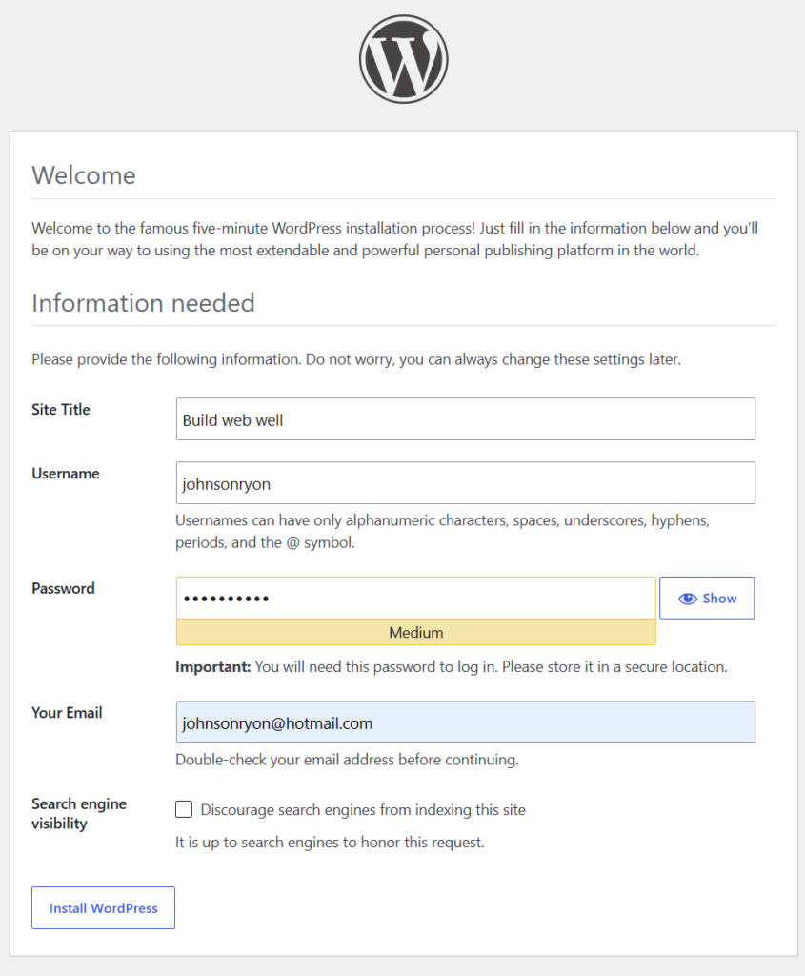Screen dimensions: 805x976
Task: Click the Install WordPress button
Action: coord(103,908)
